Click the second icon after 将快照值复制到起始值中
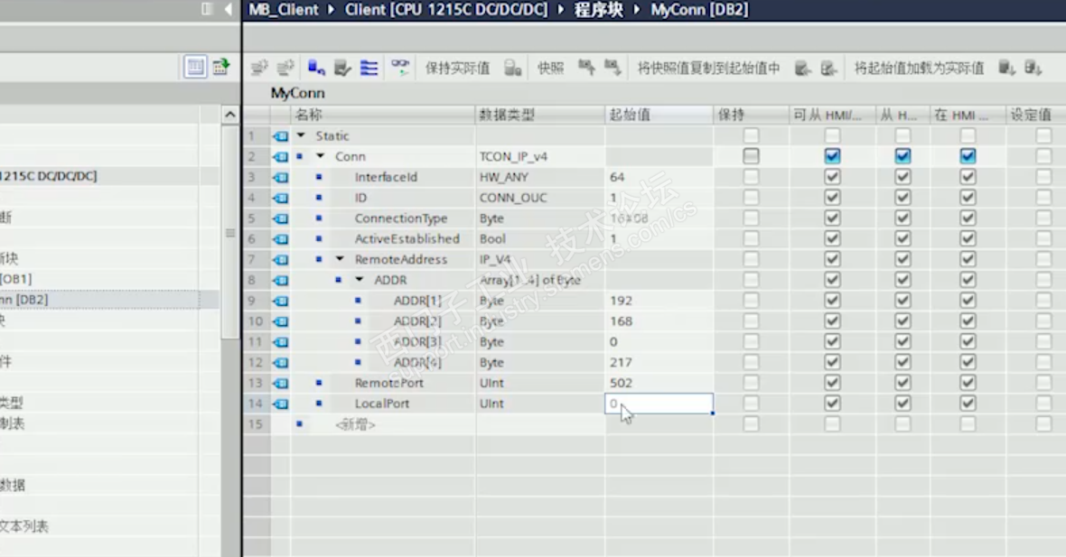Viewport: 1066px width, 557px height. click(x=828, y=67)
